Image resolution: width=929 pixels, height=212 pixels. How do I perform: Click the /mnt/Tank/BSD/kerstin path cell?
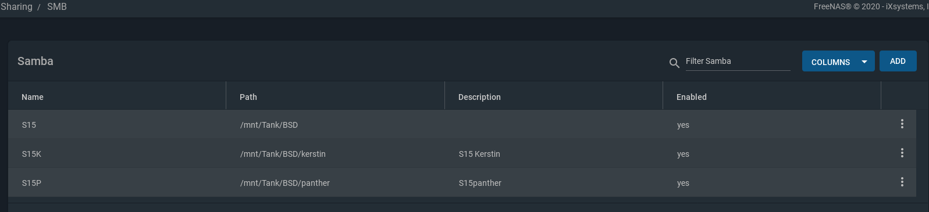pyautogui.click(x=283, y=154)
